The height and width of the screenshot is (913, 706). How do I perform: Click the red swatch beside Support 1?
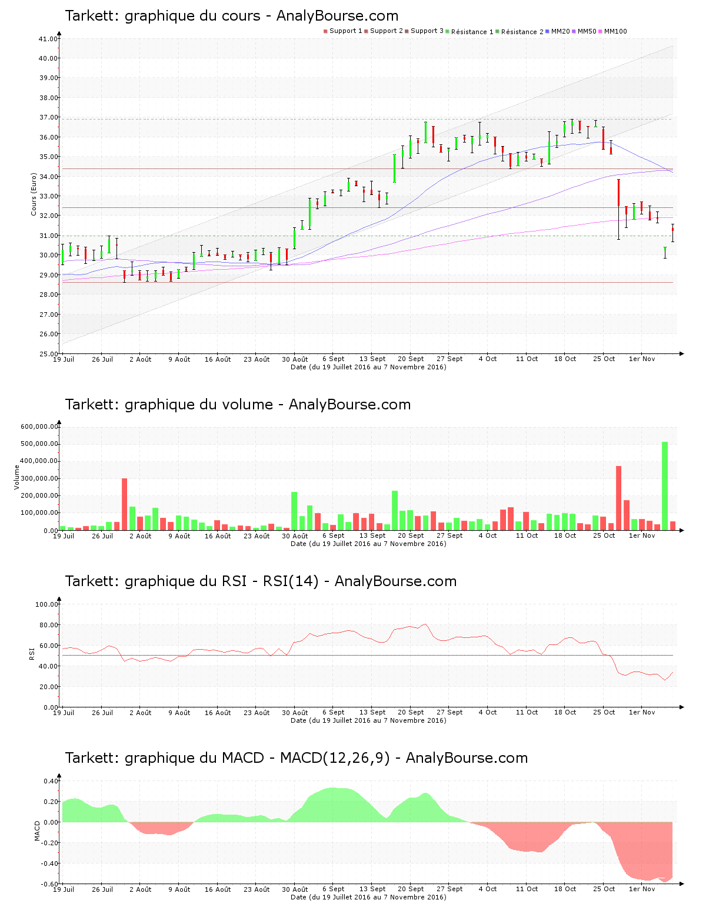click(x=325, y=31)
